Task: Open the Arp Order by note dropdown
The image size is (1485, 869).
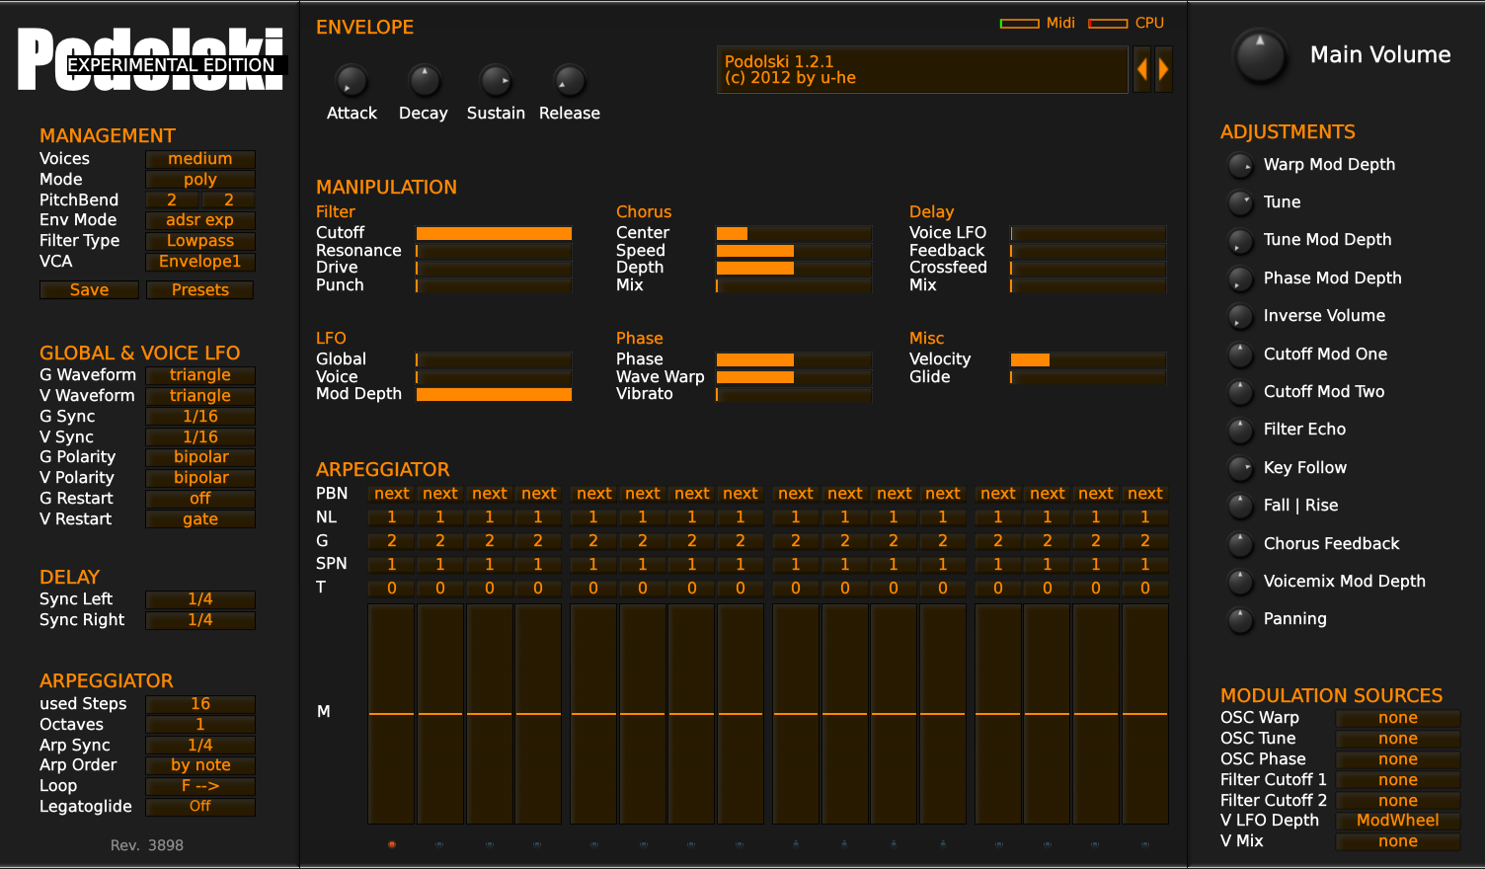Action: pos(200,765)
